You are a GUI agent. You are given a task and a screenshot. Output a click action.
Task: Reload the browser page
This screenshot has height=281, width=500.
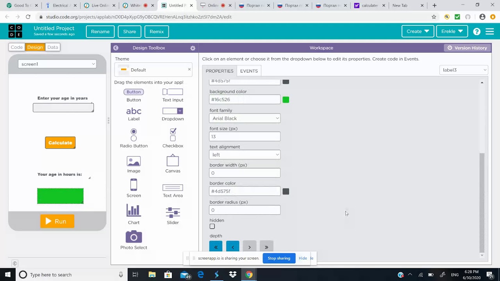click(28, 17)
